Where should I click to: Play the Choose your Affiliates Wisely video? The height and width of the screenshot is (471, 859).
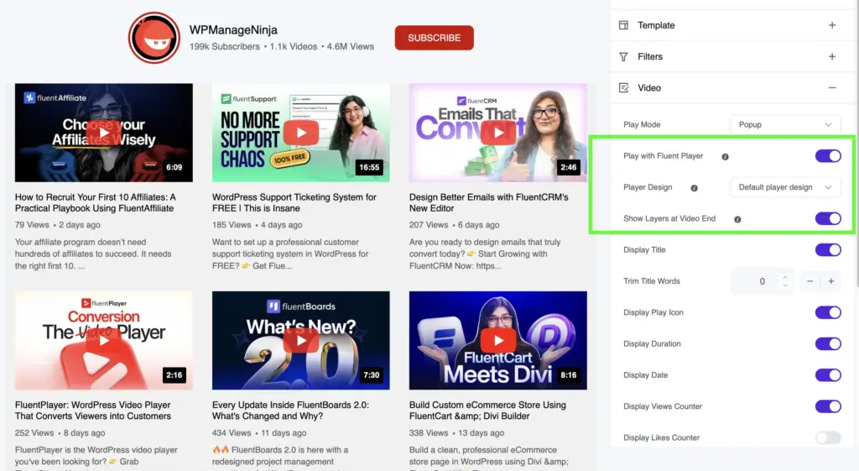tap(103, 133)
